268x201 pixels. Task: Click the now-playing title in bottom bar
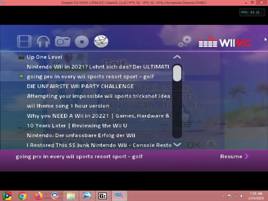pos(79,157)
